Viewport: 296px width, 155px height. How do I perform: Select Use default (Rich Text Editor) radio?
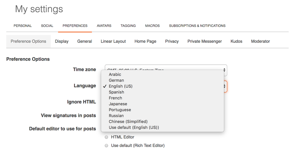pos(106,146)
